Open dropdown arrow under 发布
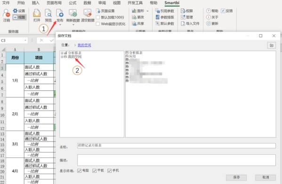 pos(60,24)
